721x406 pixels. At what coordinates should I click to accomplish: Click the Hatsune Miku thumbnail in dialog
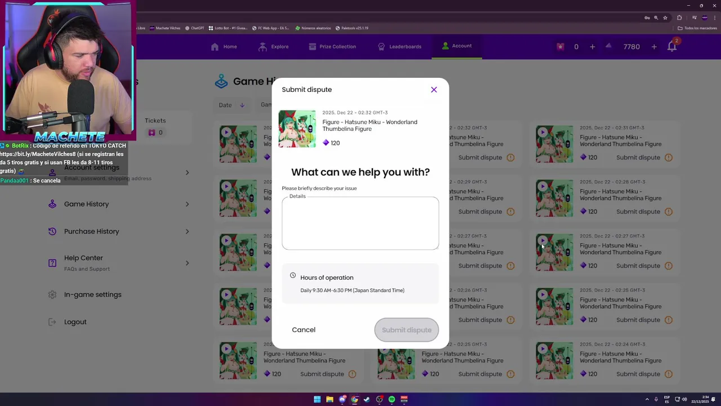coord(297,129)
